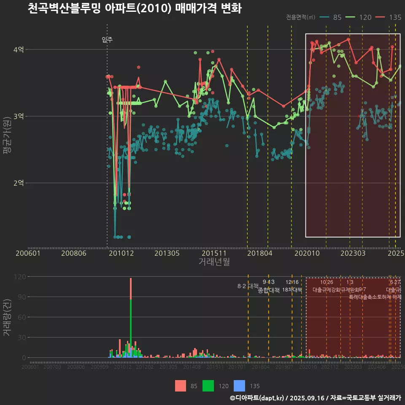This screenshot has height=405, width=405.
Task: Click the green 120 swatch in bottom legend
Action: pos(208,386)
